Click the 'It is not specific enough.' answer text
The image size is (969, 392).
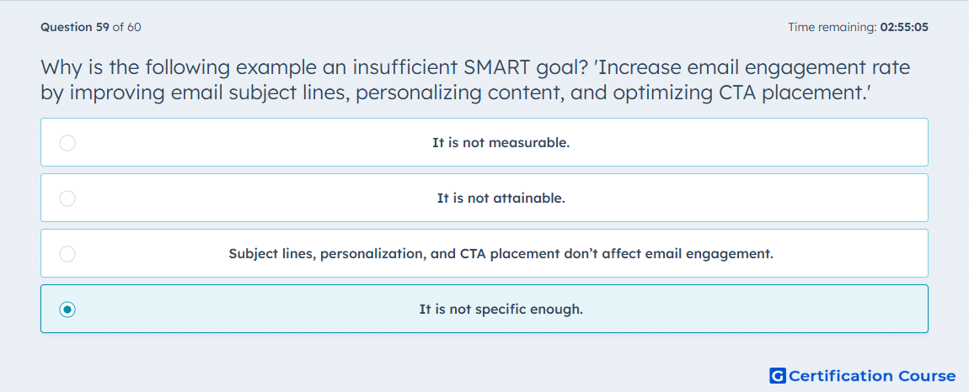tap(501, 310)
